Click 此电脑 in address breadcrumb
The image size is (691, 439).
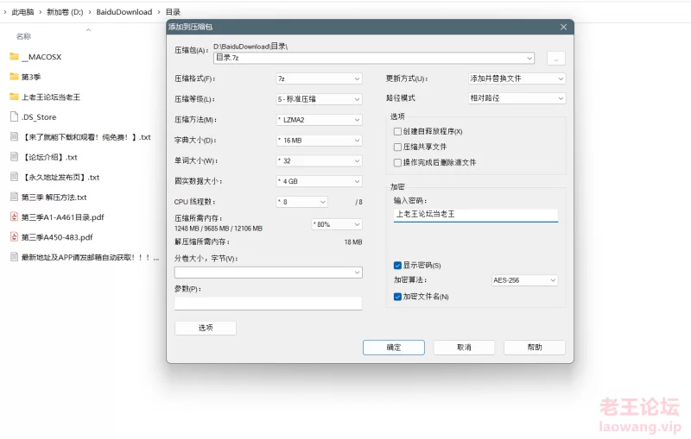(x=22, y=12)
